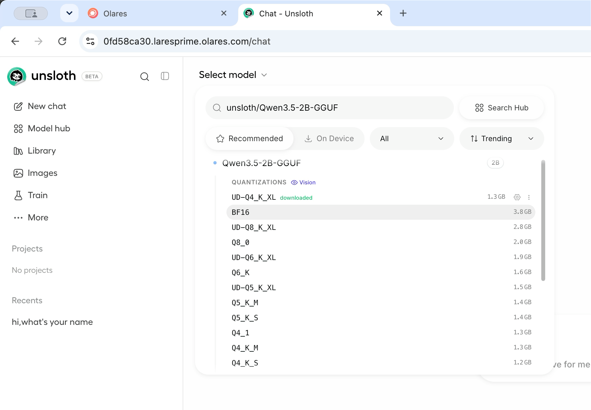Image resolution: width=591 pixels, height=410 pixels.
Task: Go to Library section
Action: coord(35,151)
